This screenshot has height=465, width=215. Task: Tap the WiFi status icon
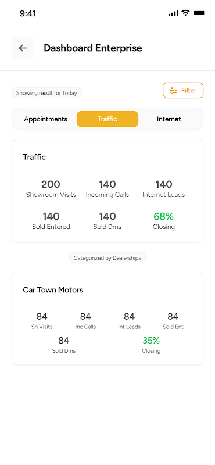point(186,13)
